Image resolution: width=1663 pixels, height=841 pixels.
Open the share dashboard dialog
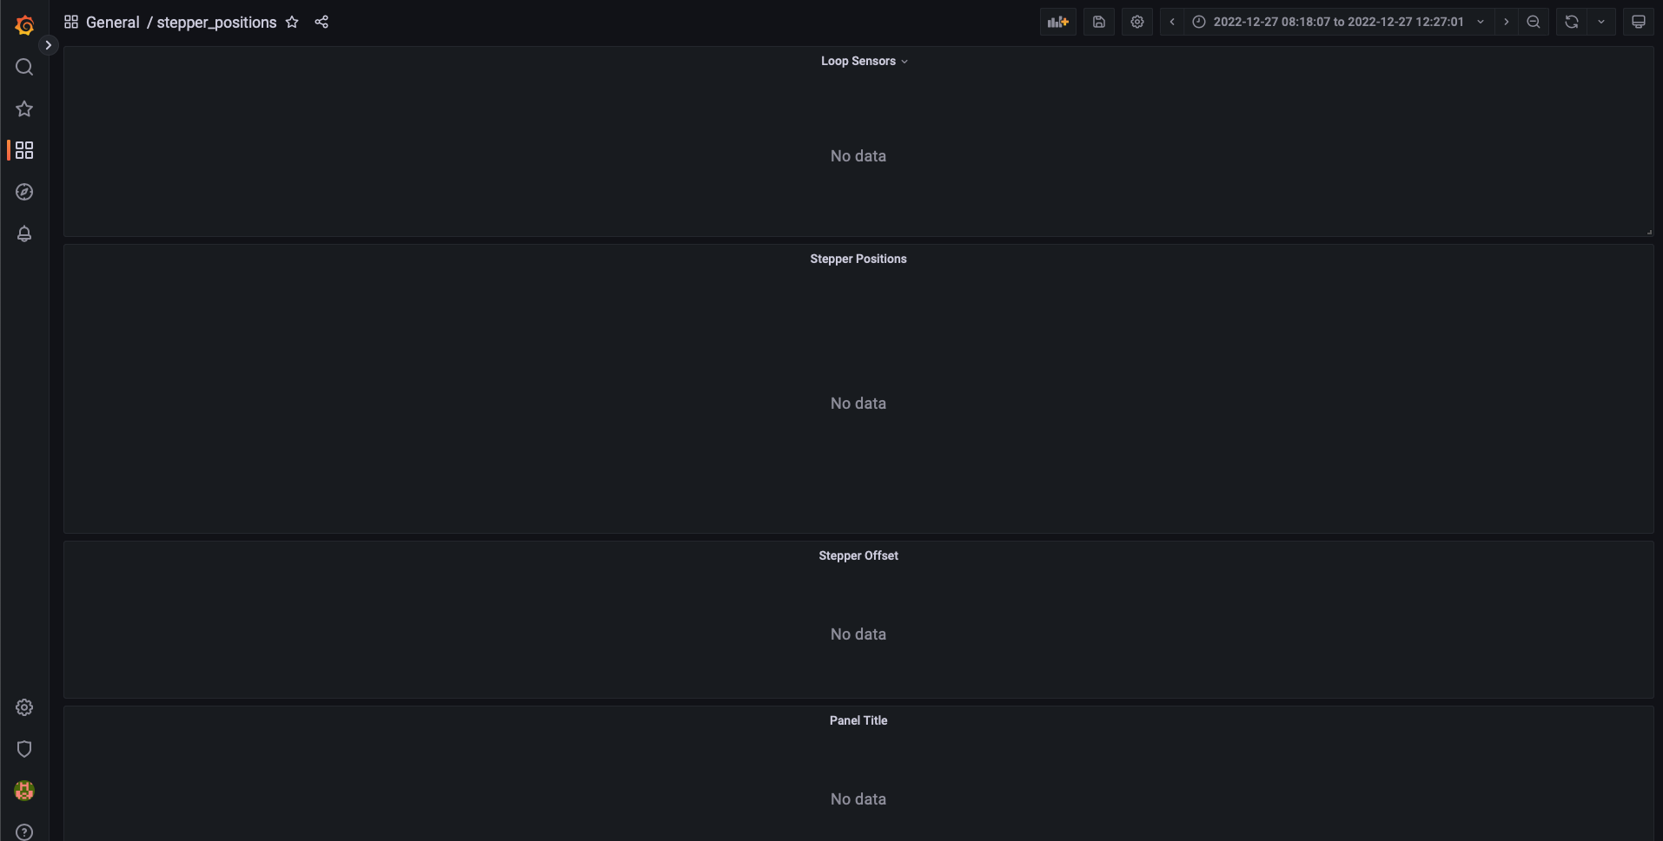(x=321, y=22)
